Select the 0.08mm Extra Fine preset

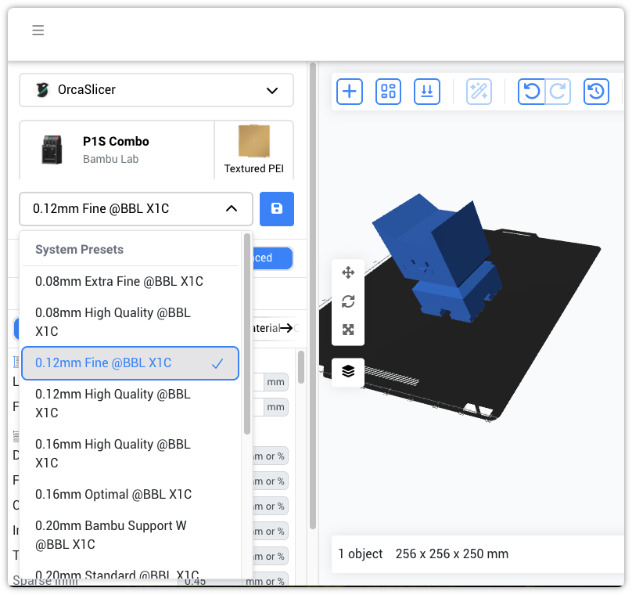[117, 279]
